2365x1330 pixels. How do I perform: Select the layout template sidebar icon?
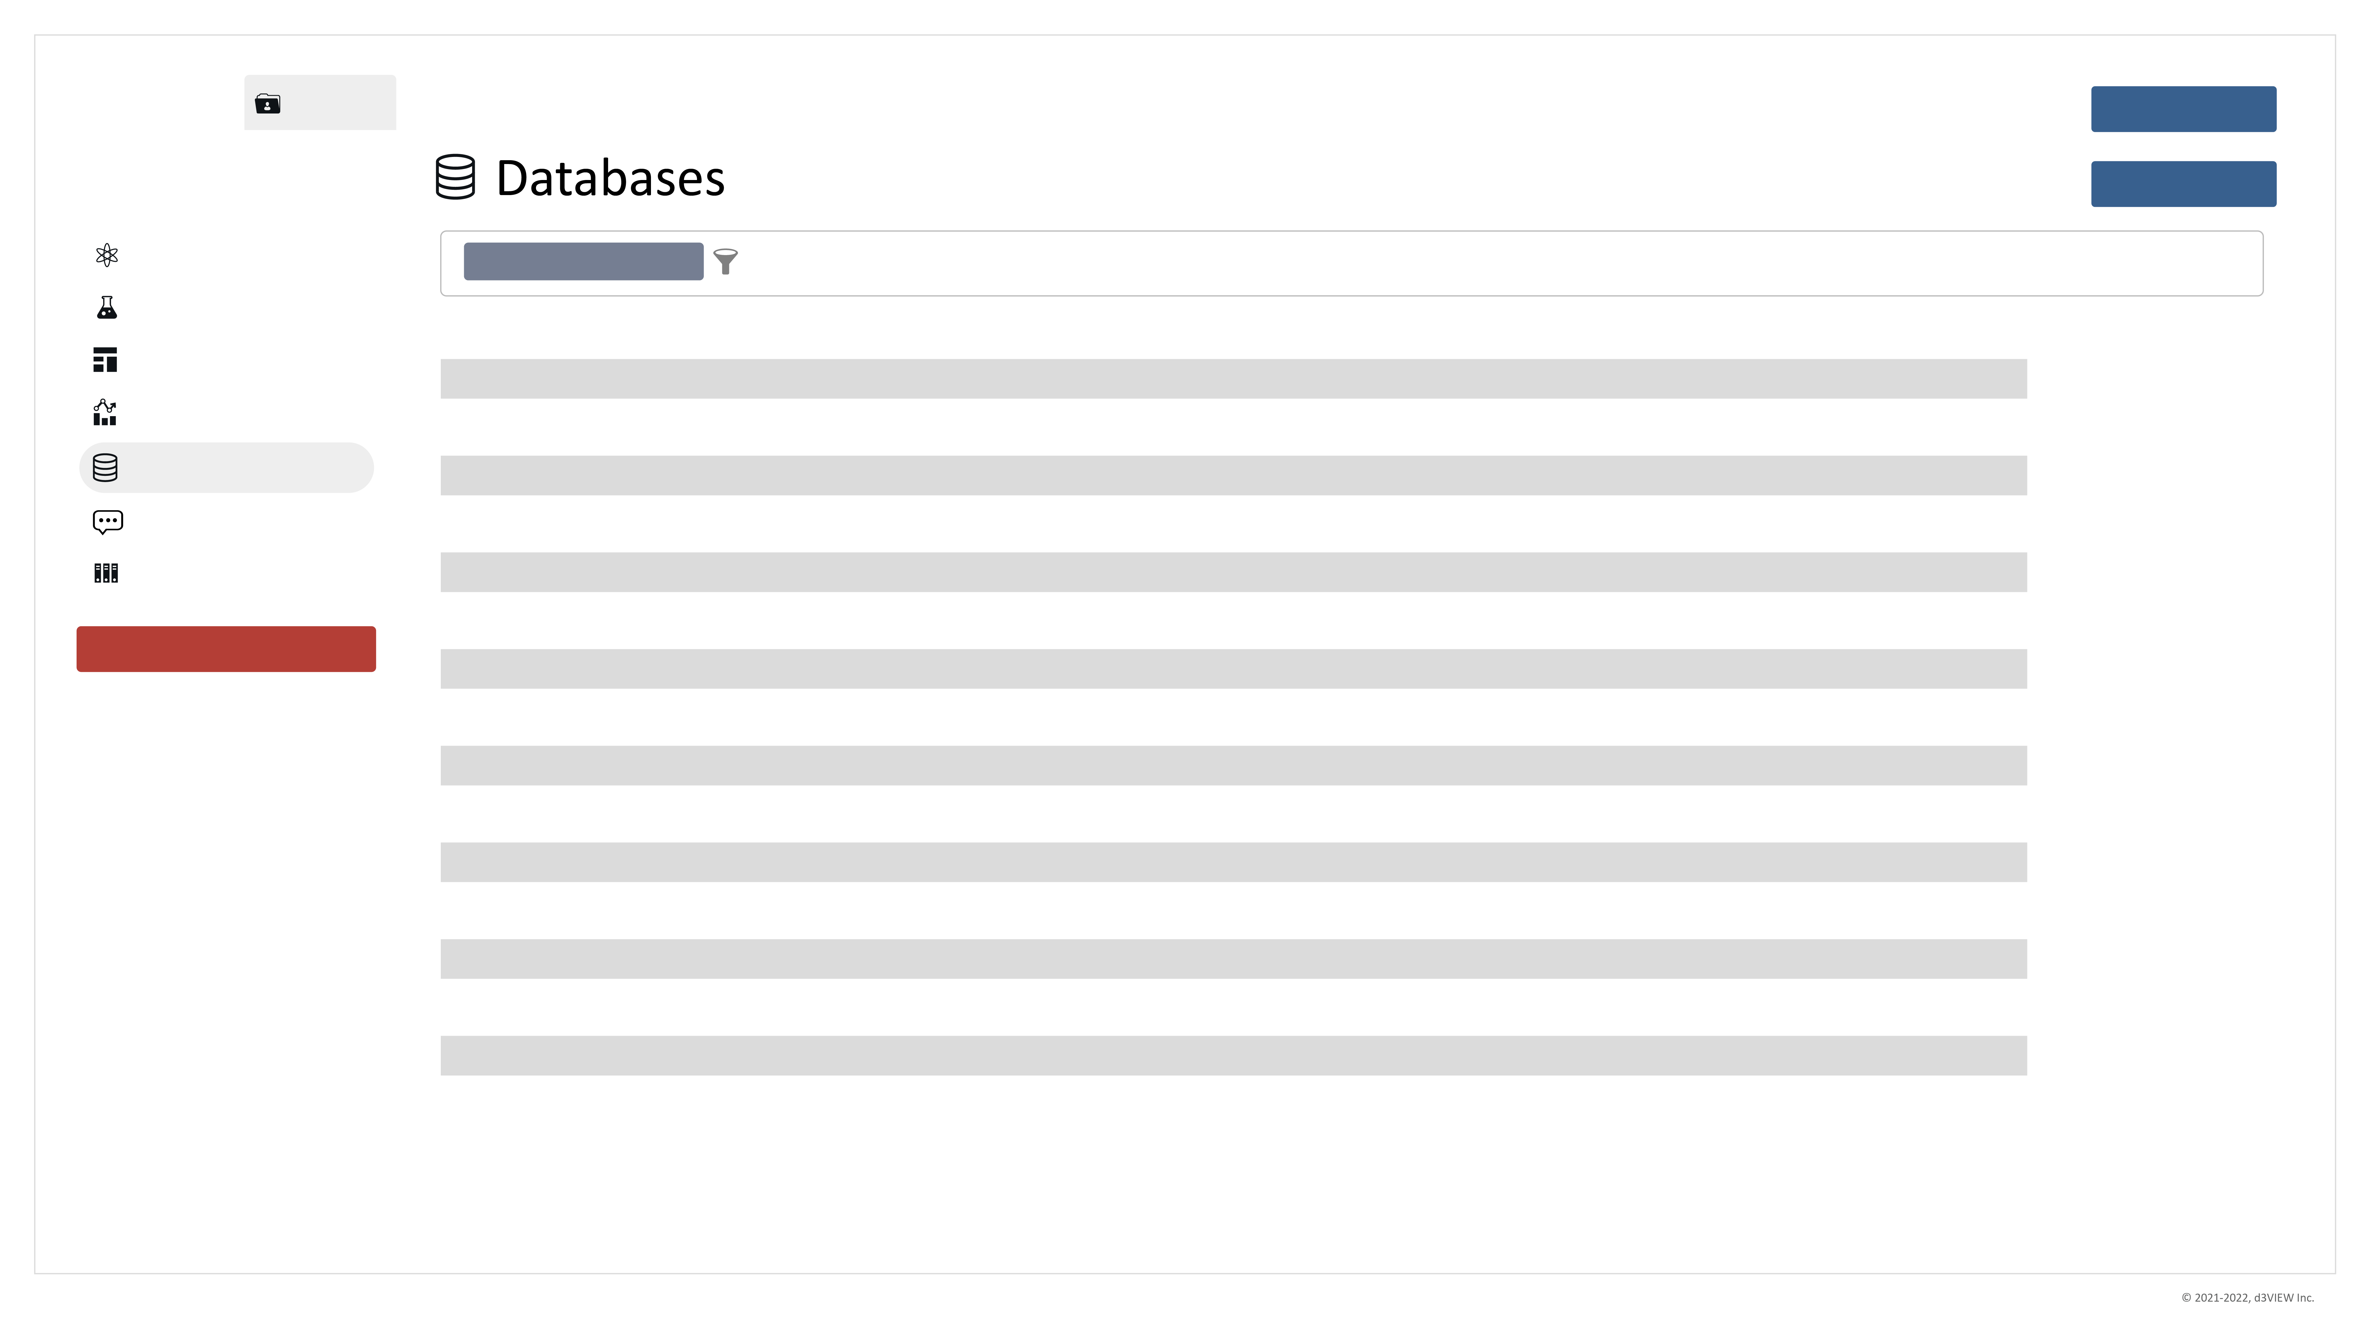point(106,360)
